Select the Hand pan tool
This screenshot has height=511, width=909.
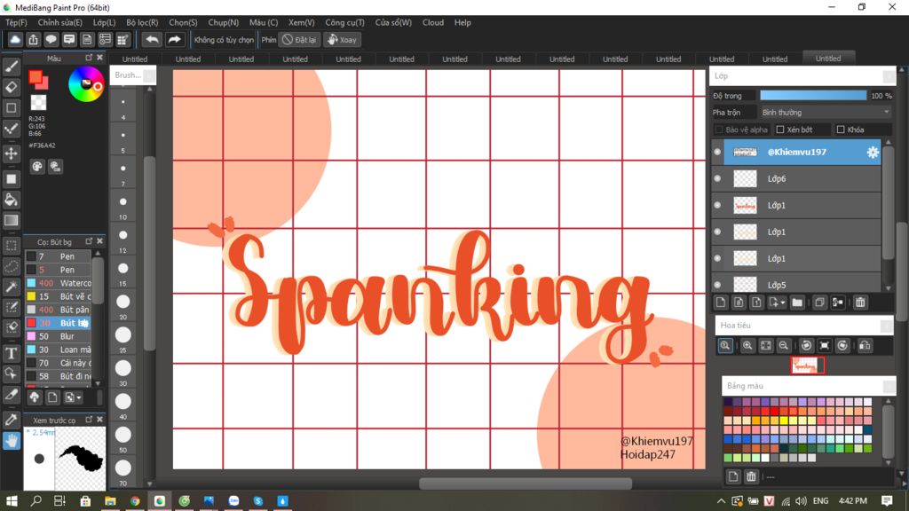11,441
